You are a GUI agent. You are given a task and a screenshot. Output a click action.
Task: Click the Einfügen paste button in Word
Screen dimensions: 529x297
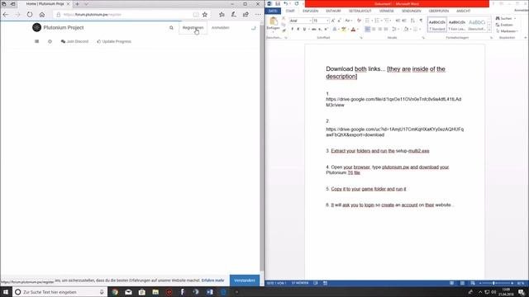pyautogui.click(x=274, y=24)
